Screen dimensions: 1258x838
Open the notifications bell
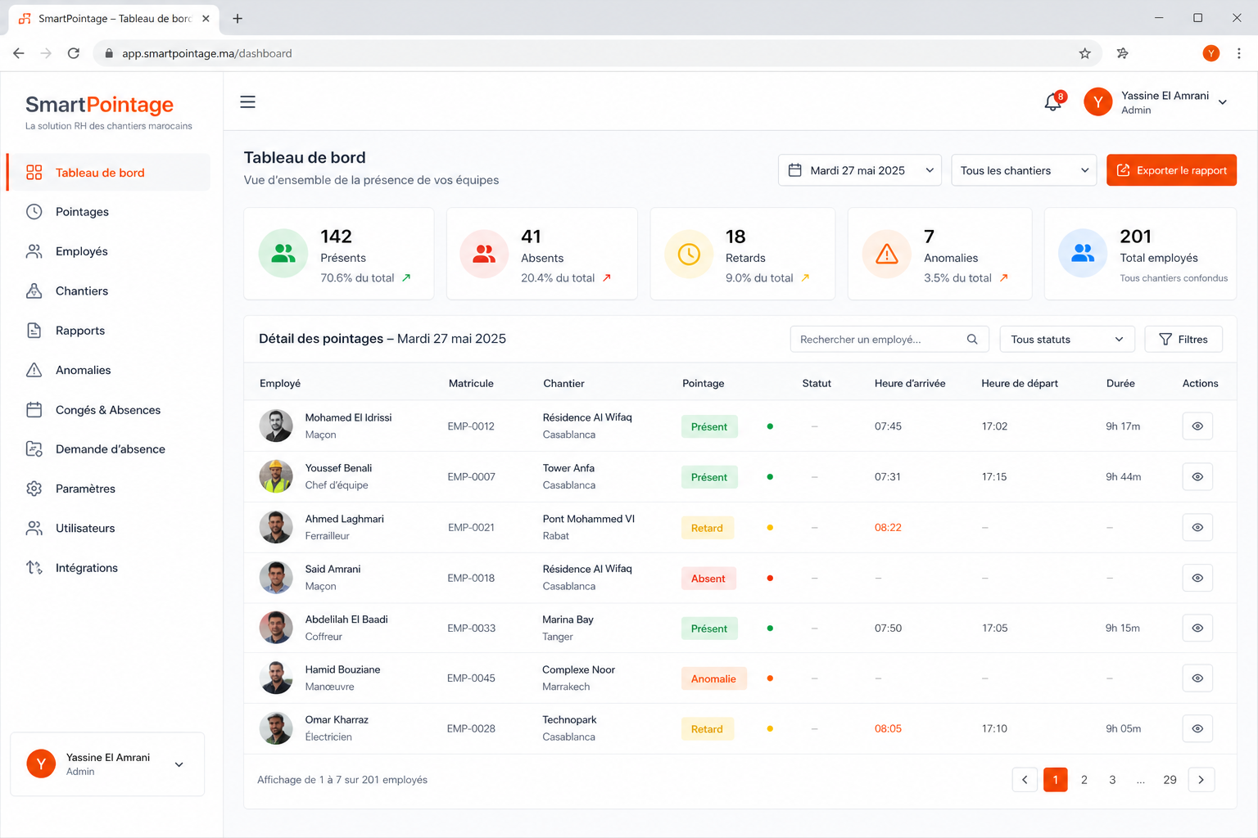click(x=1053, y=102)
